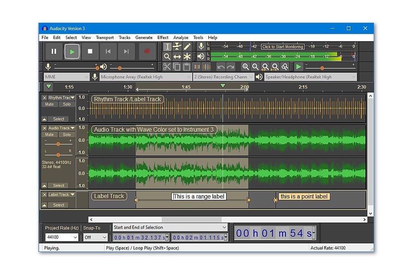Open the Effect menu

tap(163, 37)
